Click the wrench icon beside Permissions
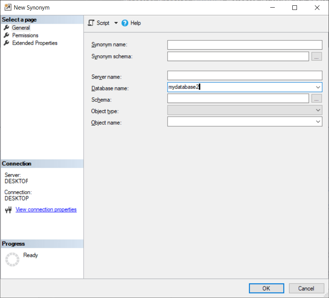 pyautogui.click(x=7, y=35)
